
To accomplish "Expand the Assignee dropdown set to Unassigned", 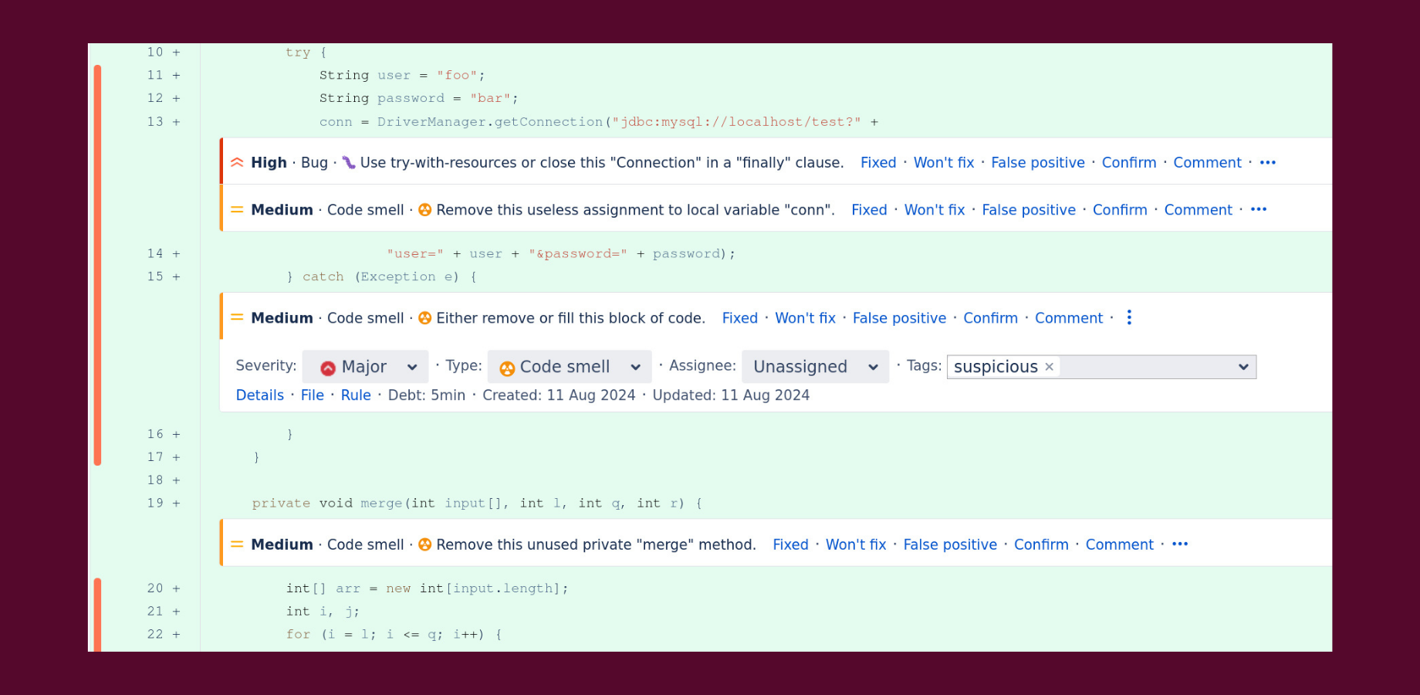I will coord(815,367).
